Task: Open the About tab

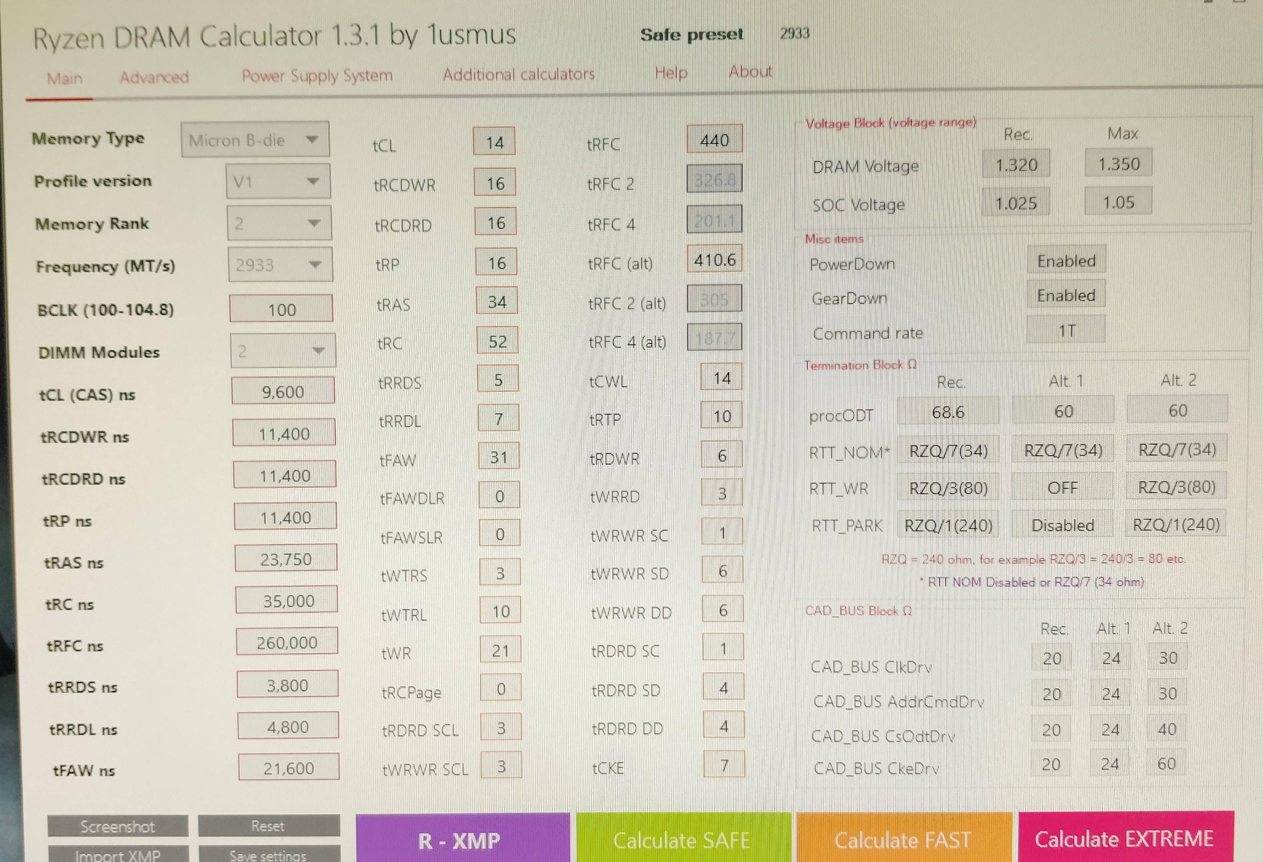Action: [750, 71]
